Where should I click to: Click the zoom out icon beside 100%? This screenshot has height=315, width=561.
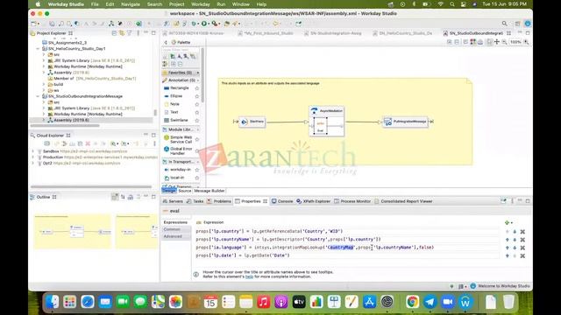pos(505,42)
